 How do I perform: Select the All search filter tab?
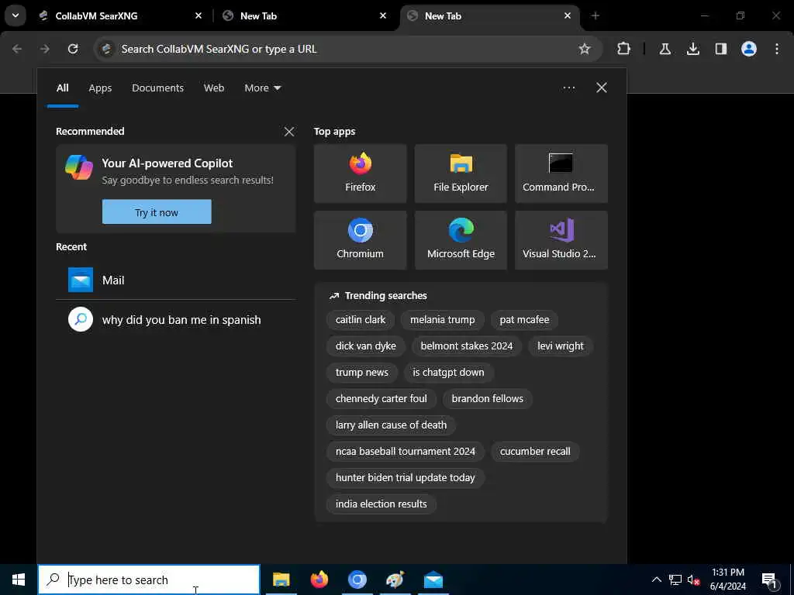tap(62, 88)
